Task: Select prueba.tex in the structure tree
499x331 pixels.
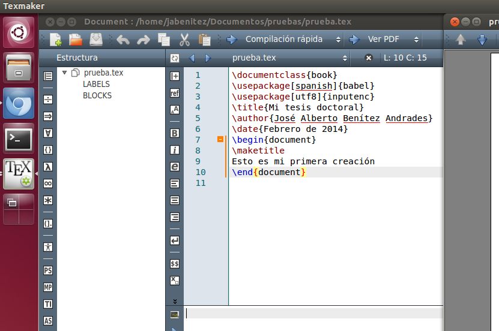Action: (103, 73)
